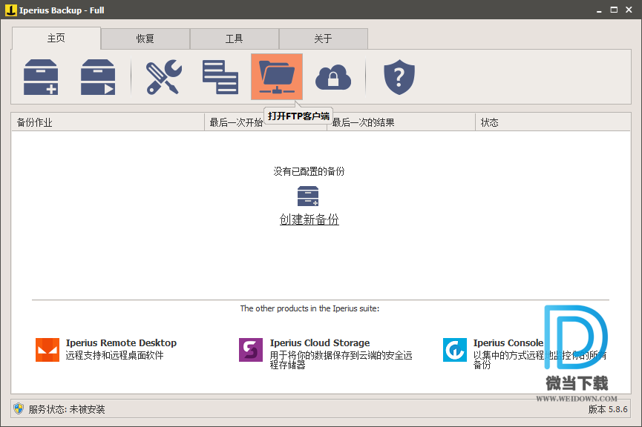
Task: Switch to the 关于 tab
Action: point(323,39)
